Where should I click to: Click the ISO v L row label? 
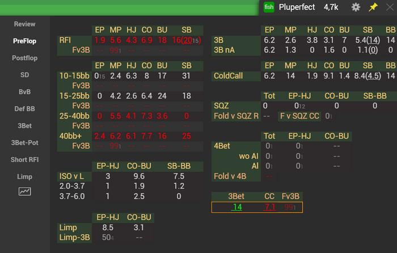tap(71, 176)
